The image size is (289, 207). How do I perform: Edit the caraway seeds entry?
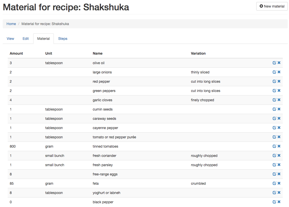tap(274, 119)
